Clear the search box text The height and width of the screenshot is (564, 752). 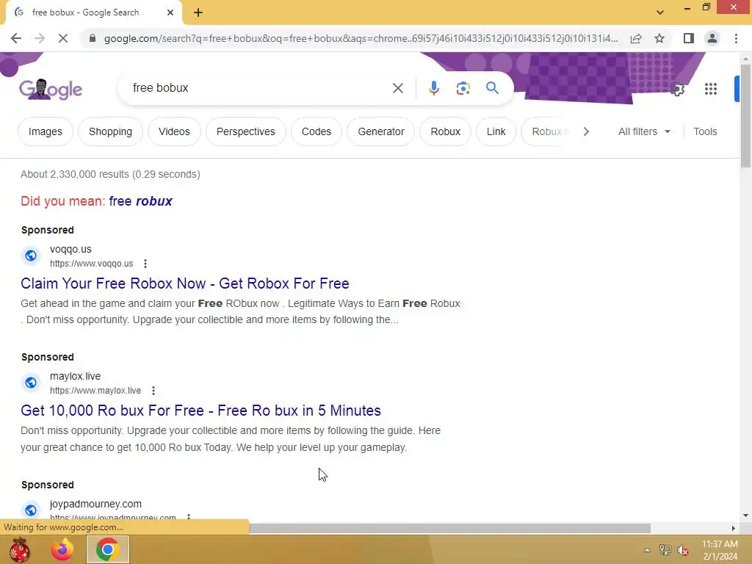click(x=397, y=88)
